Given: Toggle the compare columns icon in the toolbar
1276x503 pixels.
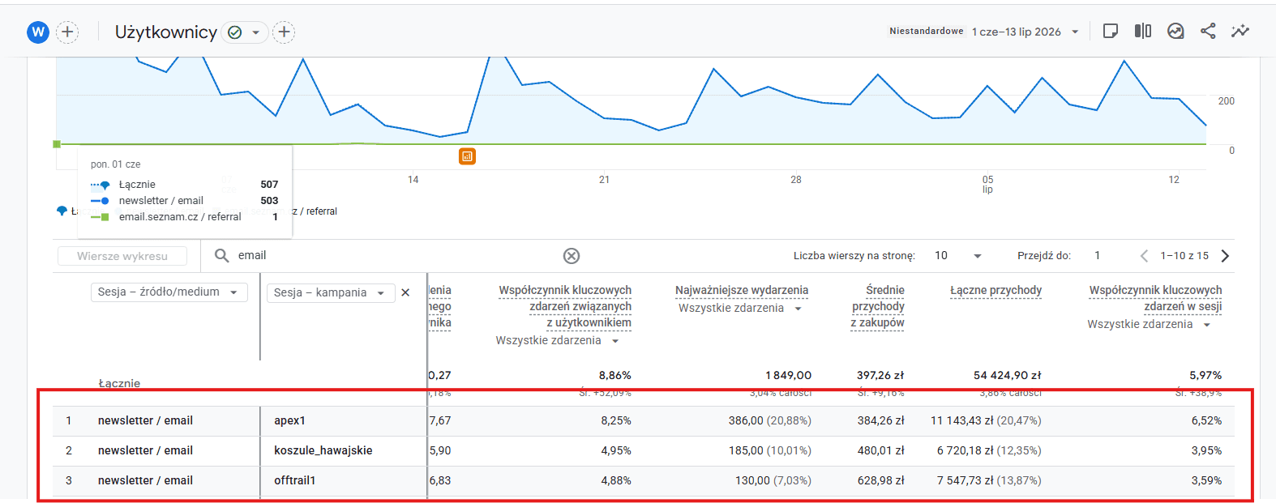Looking at the screenshot, I should [1143, 31].
